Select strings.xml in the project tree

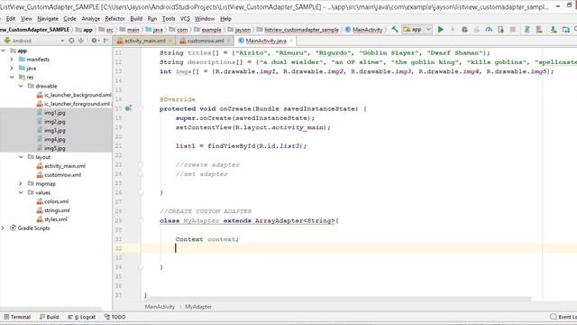tap(57, 210)
